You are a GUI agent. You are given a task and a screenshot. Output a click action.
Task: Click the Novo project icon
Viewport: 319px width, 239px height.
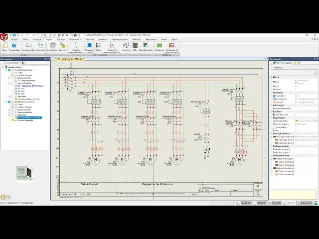coord(4,46)
